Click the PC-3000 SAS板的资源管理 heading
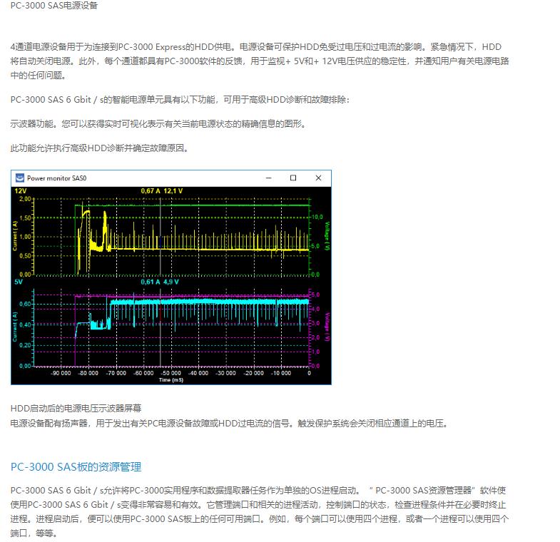Viewport: 560px width, 542px height. click(x=76, y=466)
